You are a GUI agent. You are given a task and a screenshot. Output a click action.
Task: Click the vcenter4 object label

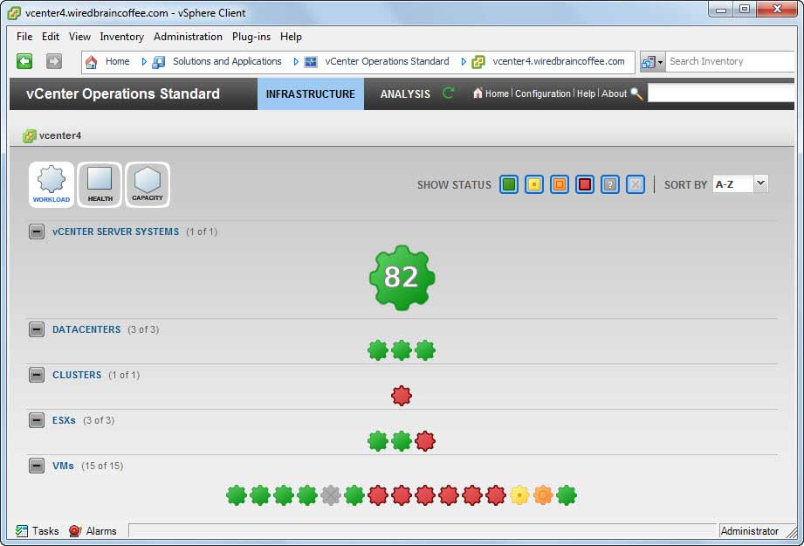(x=60, y=136)
